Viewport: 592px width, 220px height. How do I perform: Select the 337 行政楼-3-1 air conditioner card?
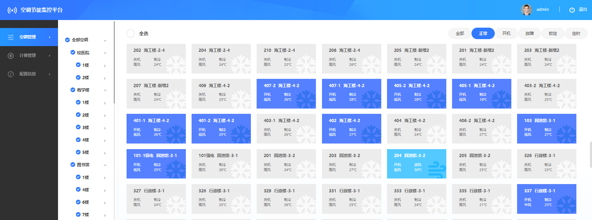click(x=546, y=199)
